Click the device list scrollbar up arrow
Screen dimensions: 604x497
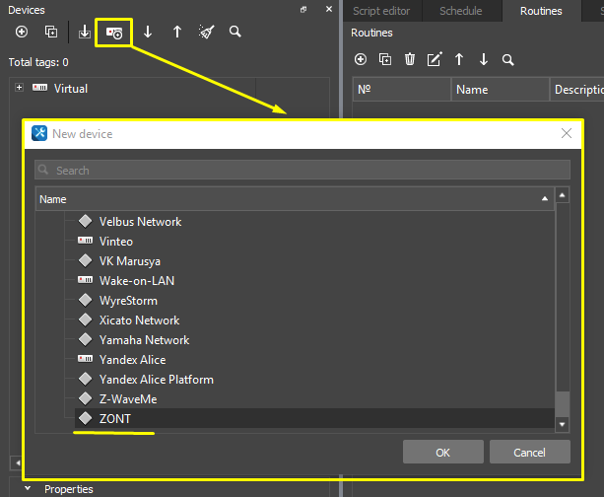click(x=563, y=196)
